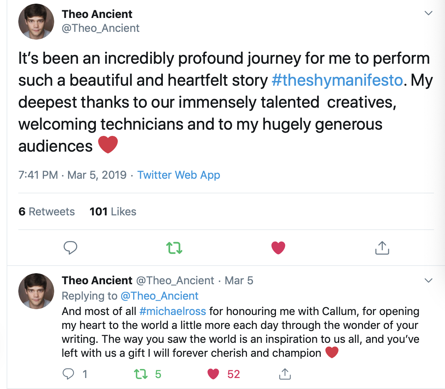This screenshot has width=445, height=389.
Task: Open the #michaelross hashtag link
Action: coord(173,311)
